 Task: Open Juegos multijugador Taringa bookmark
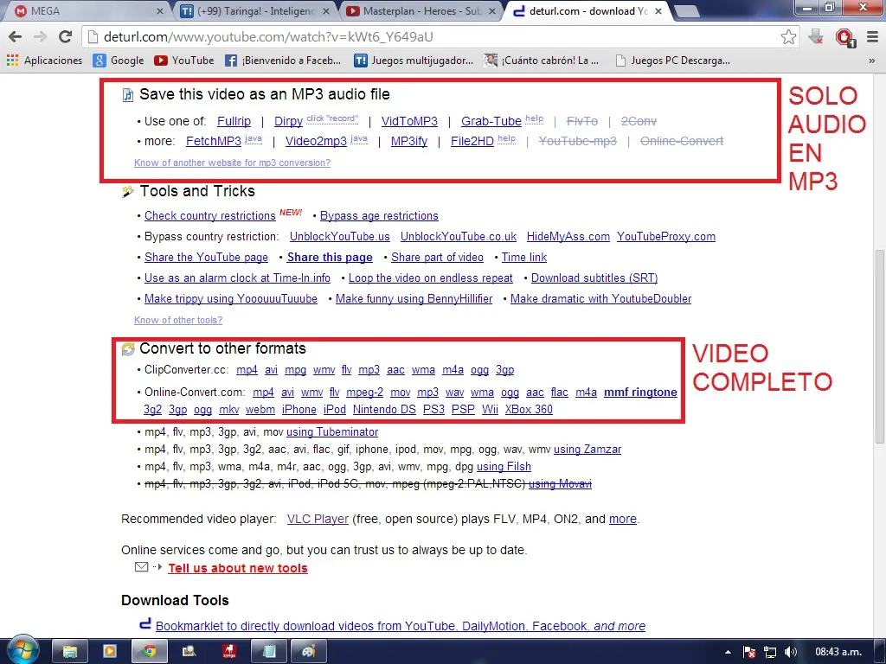(x=414, y=61)
